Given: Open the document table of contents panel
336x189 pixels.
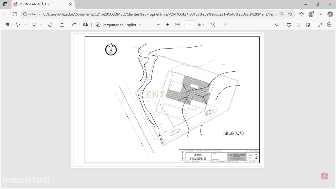Looking at the screenshot, I should click(7, 25).
